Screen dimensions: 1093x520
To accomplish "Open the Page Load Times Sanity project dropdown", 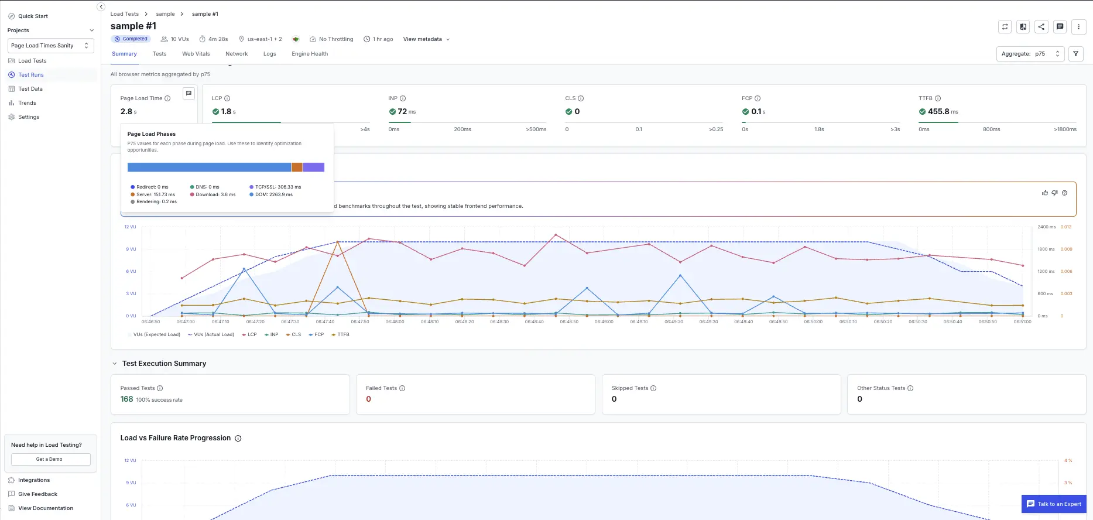I will click(51, 46).
